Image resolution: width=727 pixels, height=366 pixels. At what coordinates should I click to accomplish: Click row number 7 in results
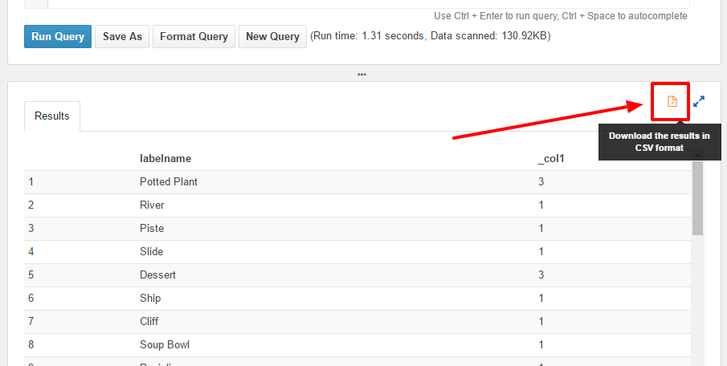31,321
